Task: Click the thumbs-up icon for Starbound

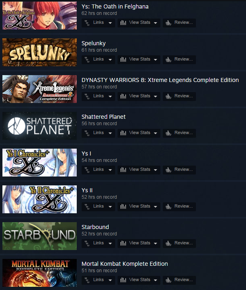Action: point(168,244)
